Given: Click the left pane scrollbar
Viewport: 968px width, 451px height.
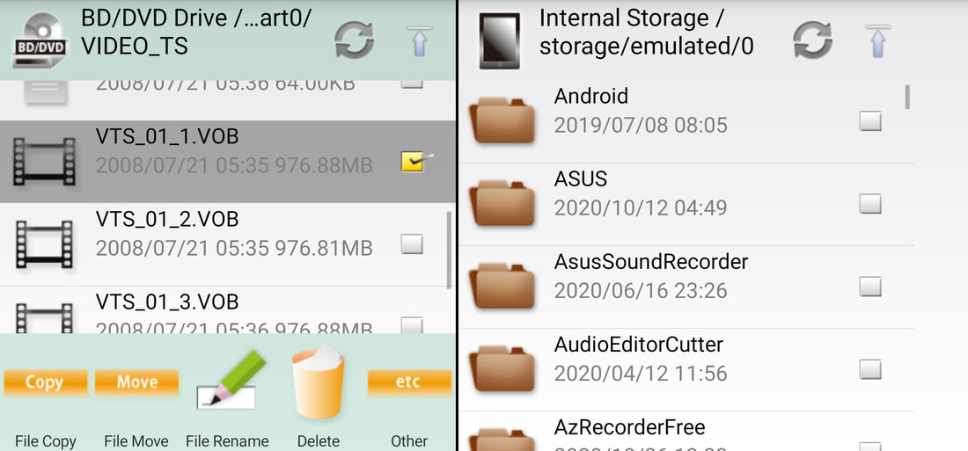Looking at the screenshot, I should click(449, 250).
